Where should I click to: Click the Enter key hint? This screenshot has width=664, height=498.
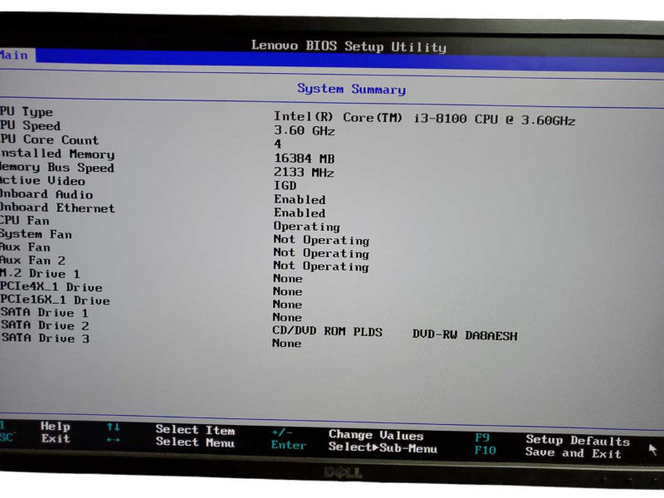(289, 446)
